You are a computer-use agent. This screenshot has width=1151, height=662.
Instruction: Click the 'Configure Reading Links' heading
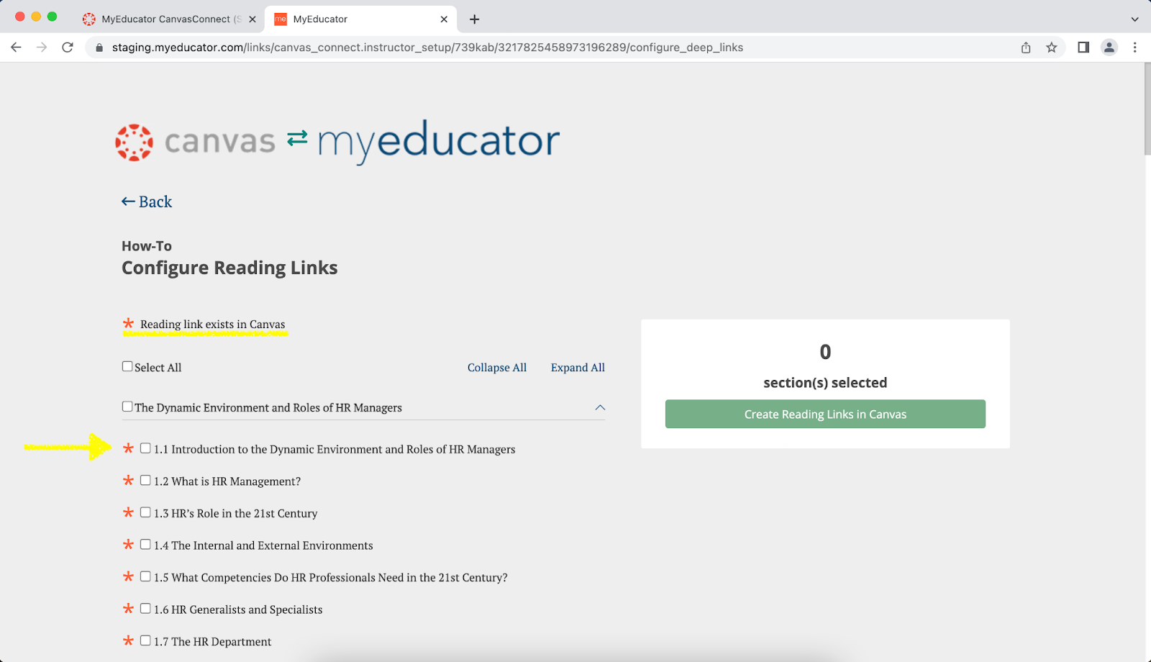tap(229, 268)
